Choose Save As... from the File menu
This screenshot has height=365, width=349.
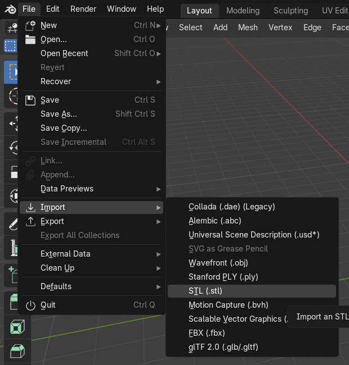[91, 115]
